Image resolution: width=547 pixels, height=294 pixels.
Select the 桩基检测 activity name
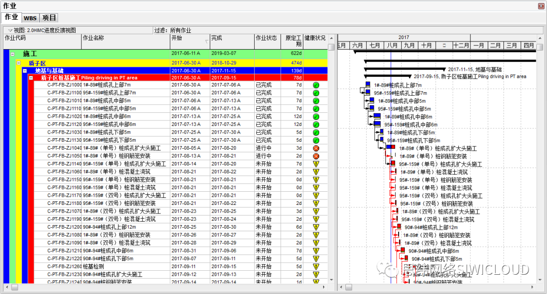pos(93,267)
